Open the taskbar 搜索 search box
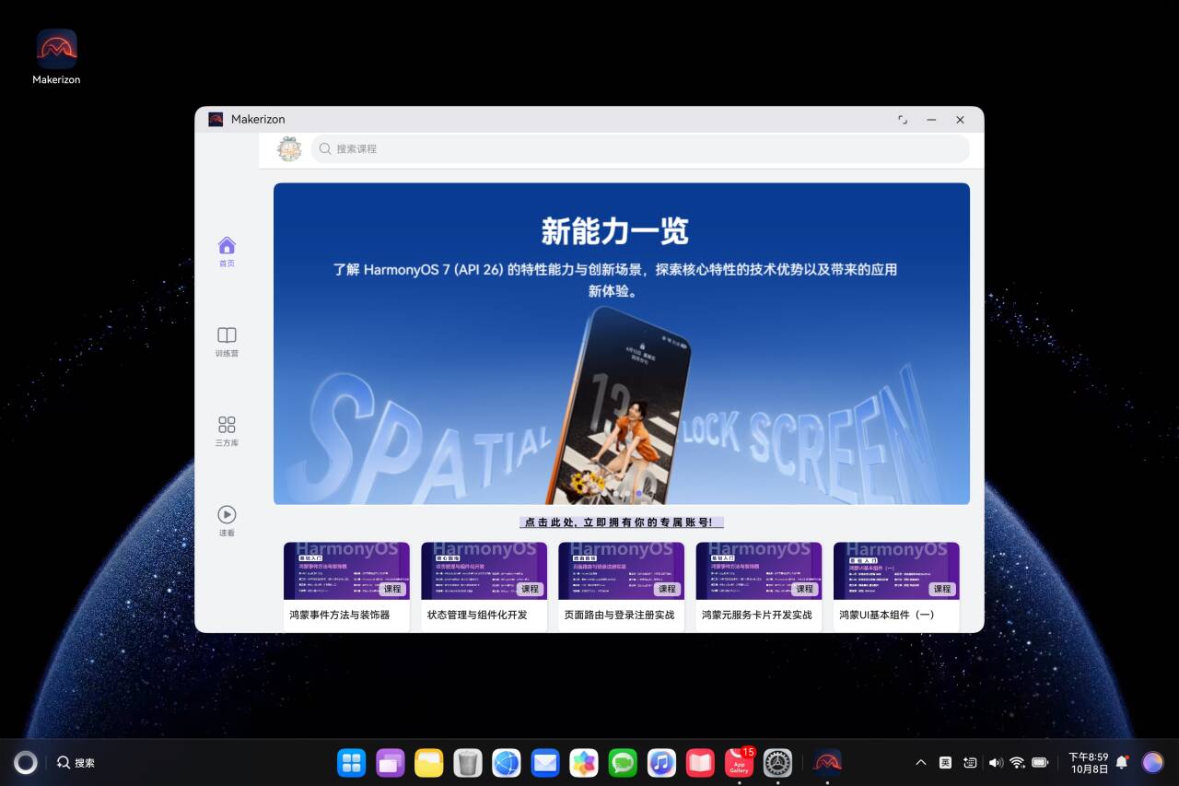 [x=76, y=763]
